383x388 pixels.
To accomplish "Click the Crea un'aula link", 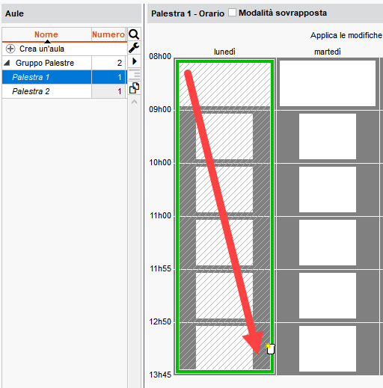I will pos(42,49).
